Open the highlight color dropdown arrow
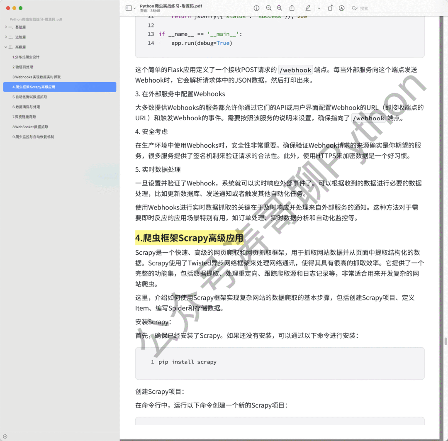Viewport: 448px width, 441px height. pyautogui.click(x=319, y=8)
